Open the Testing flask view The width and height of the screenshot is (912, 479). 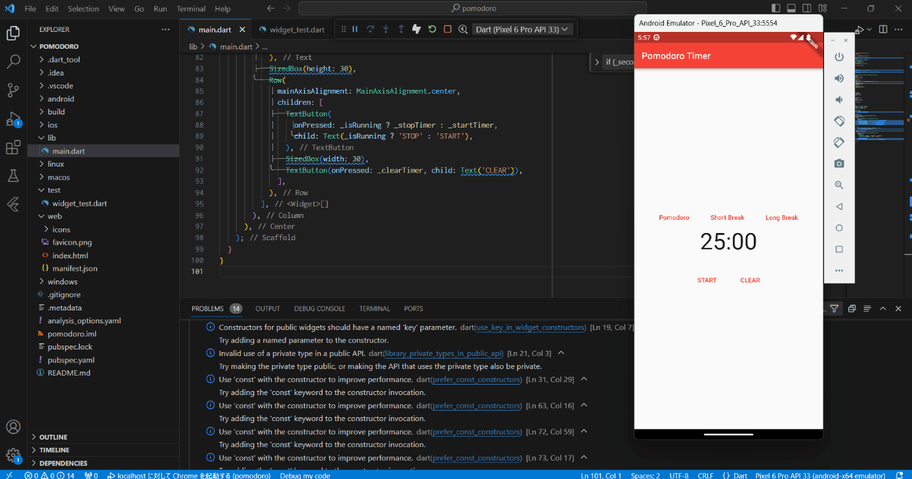tap(13, 176)
